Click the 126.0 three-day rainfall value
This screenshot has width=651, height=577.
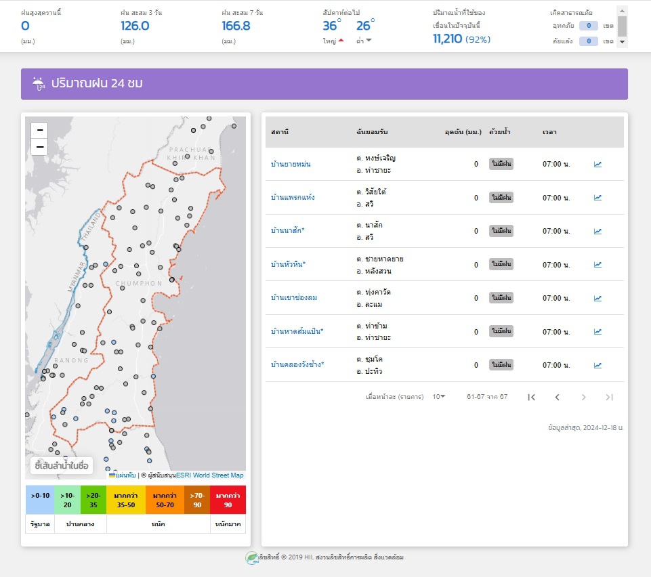point(135,26)
